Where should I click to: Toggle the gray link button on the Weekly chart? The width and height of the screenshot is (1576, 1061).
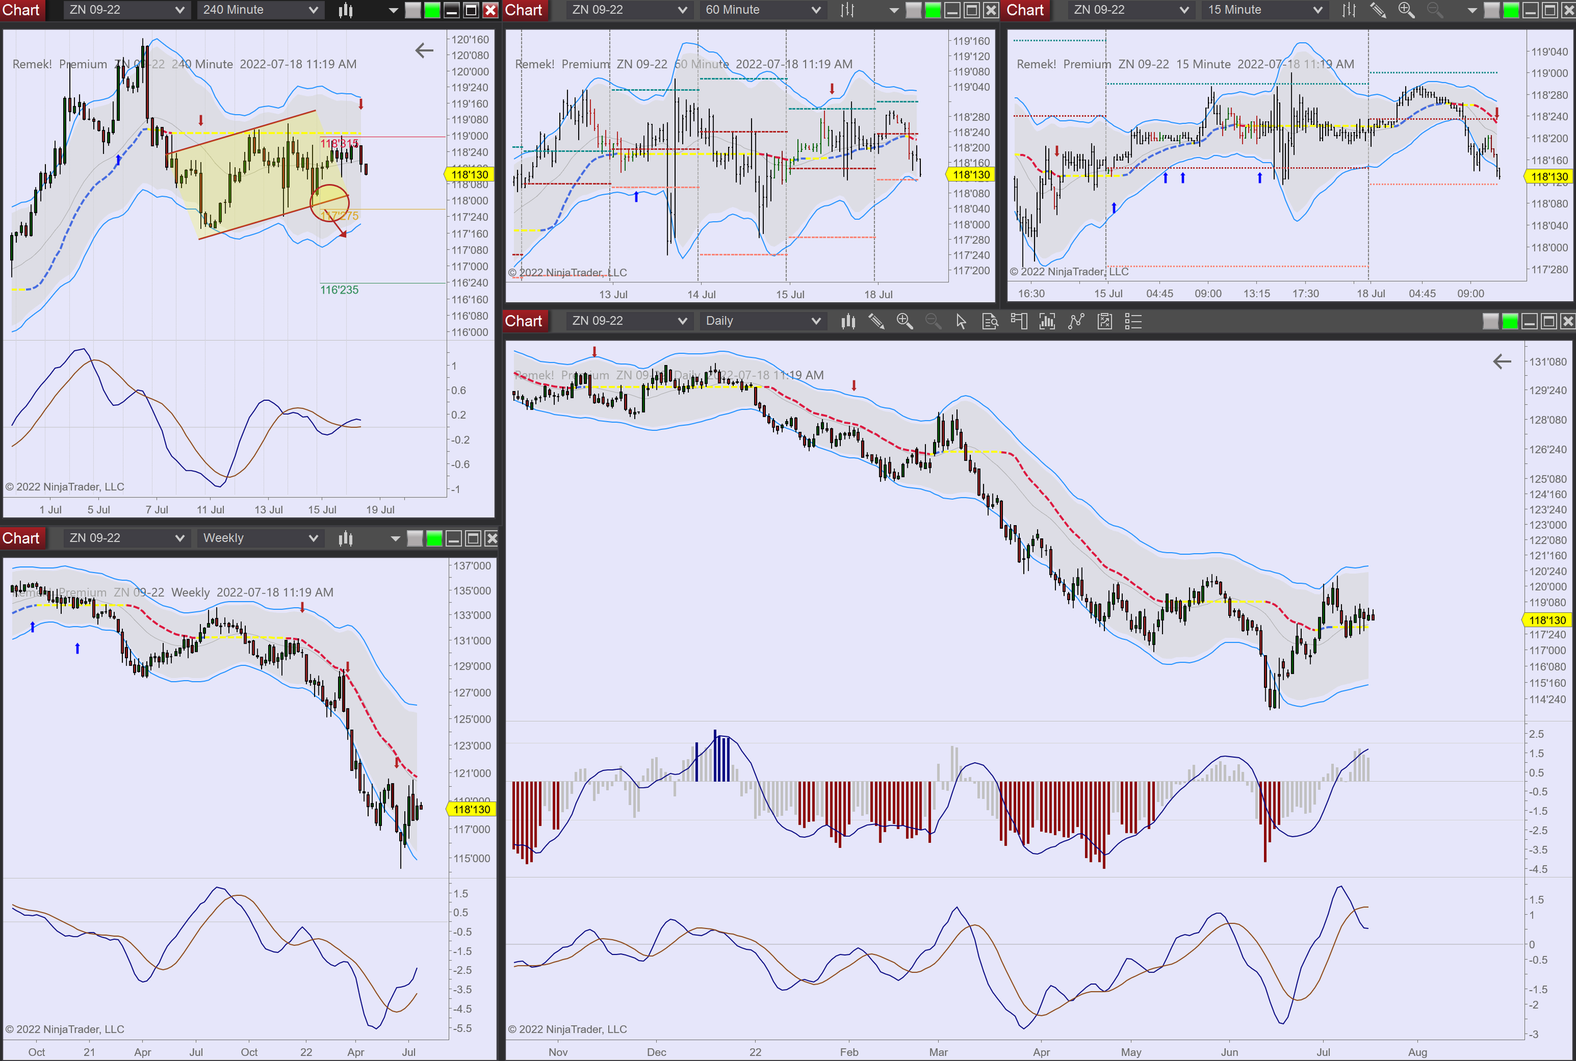tap(415, 538)
